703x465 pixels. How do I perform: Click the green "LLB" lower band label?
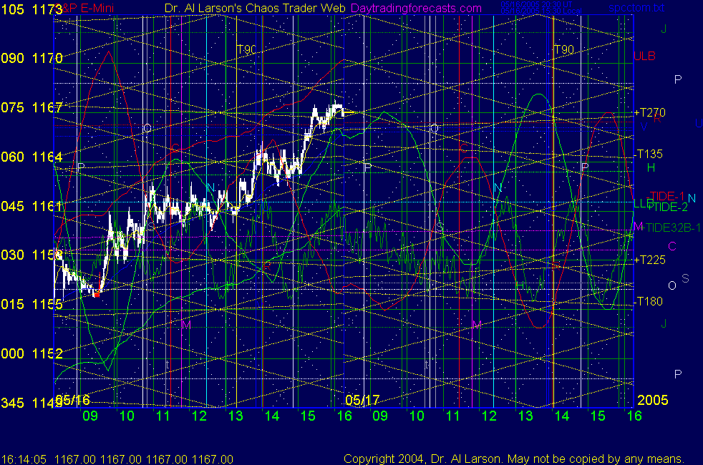pyautogui.click(x=643, y=203)
